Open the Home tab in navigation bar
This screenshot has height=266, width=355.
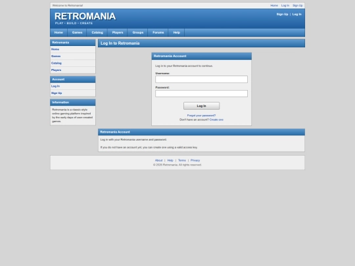59,33
